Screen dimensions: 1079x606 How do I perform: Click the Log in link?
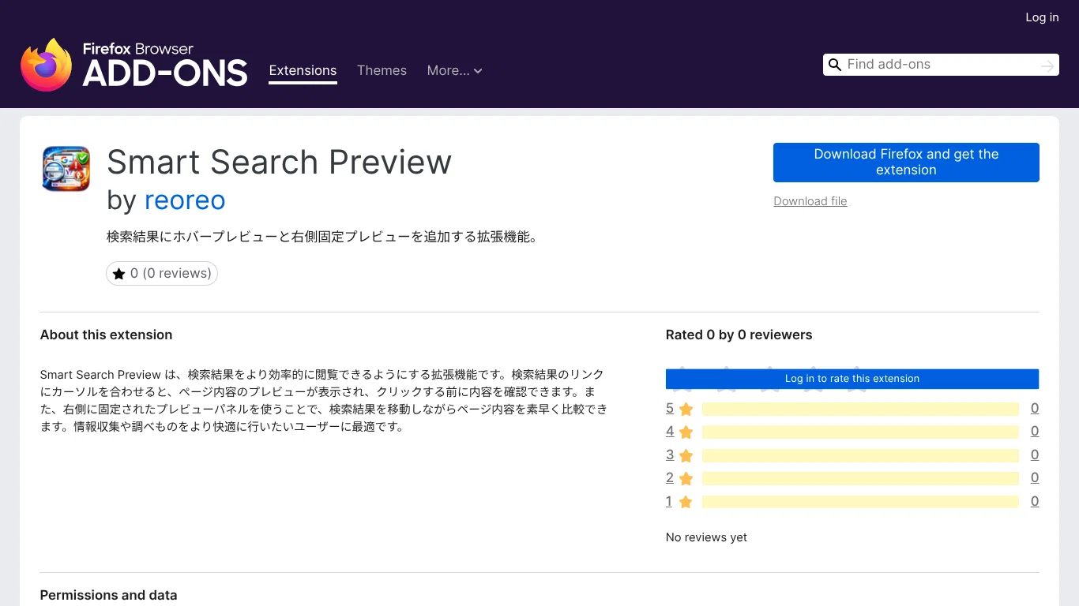1042,17
